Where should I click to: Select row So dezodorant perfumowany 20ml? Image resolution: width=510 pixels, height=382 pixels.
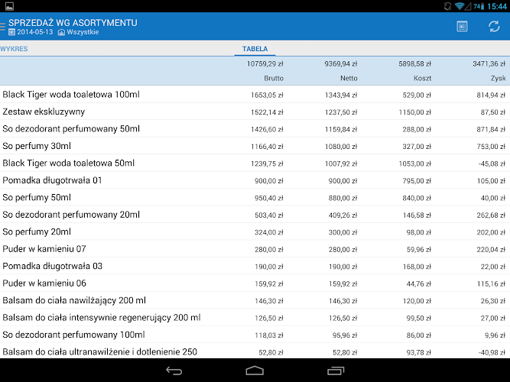(x=255, y=215)
